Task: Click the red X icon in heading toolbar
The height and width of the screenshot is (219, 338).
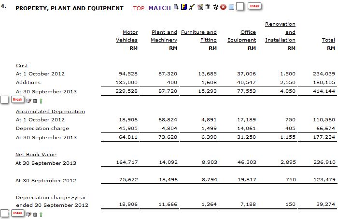Action: (223, 7)
